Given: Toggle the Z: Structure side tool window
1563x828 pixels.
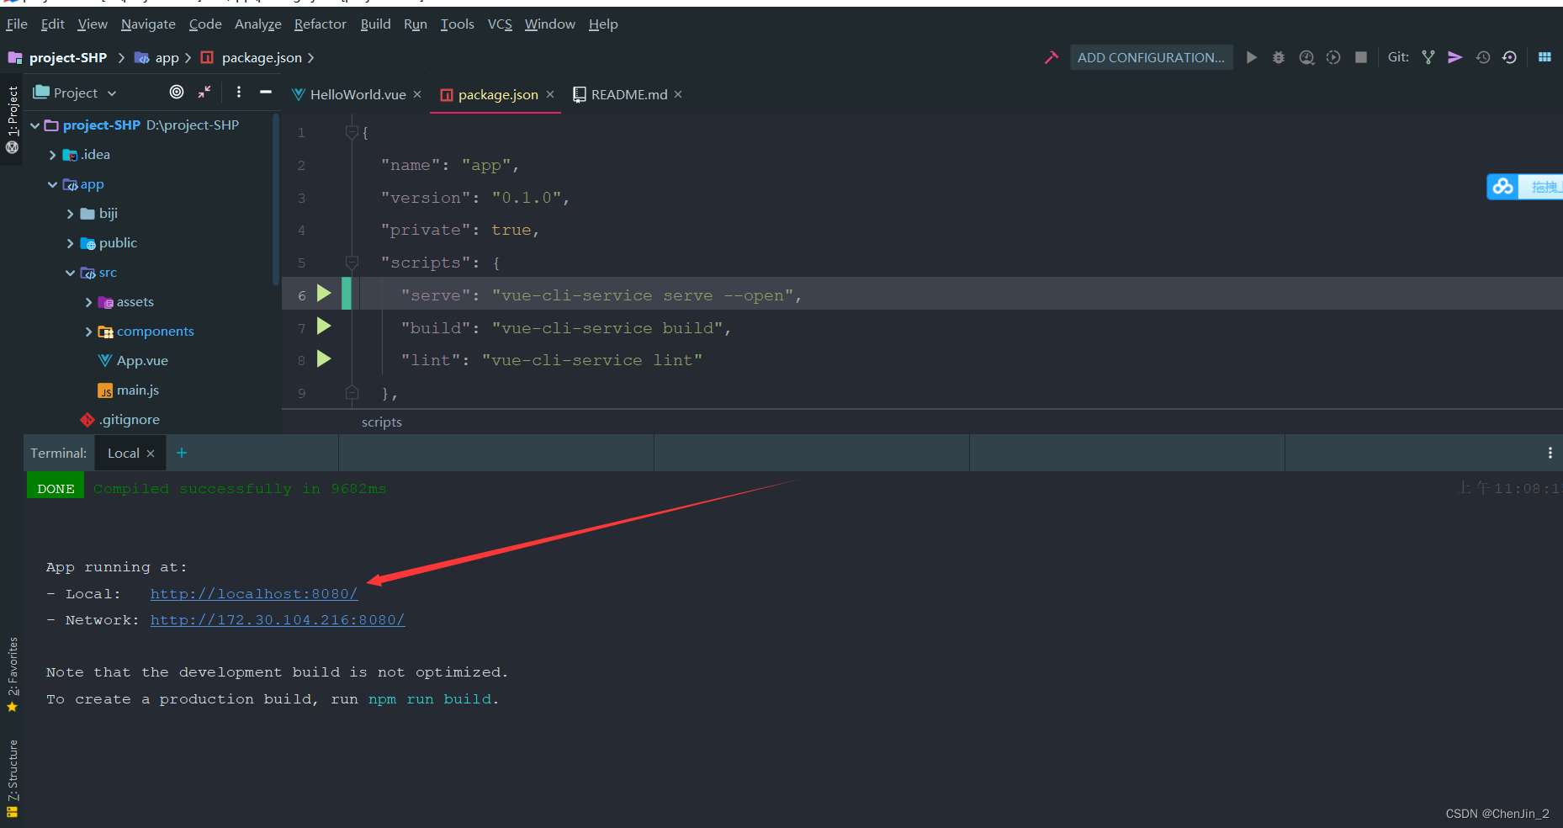Looking at the screenshot, I should (12, 778).
